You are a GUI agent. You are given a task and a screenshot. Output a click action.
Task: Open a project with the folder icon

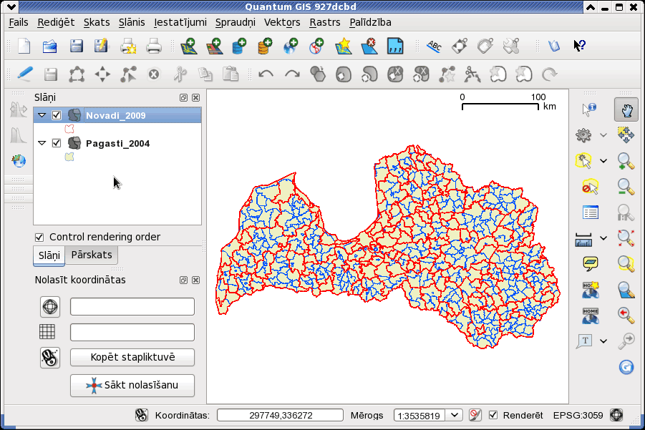pyautogui.click(x=50, y=46)
